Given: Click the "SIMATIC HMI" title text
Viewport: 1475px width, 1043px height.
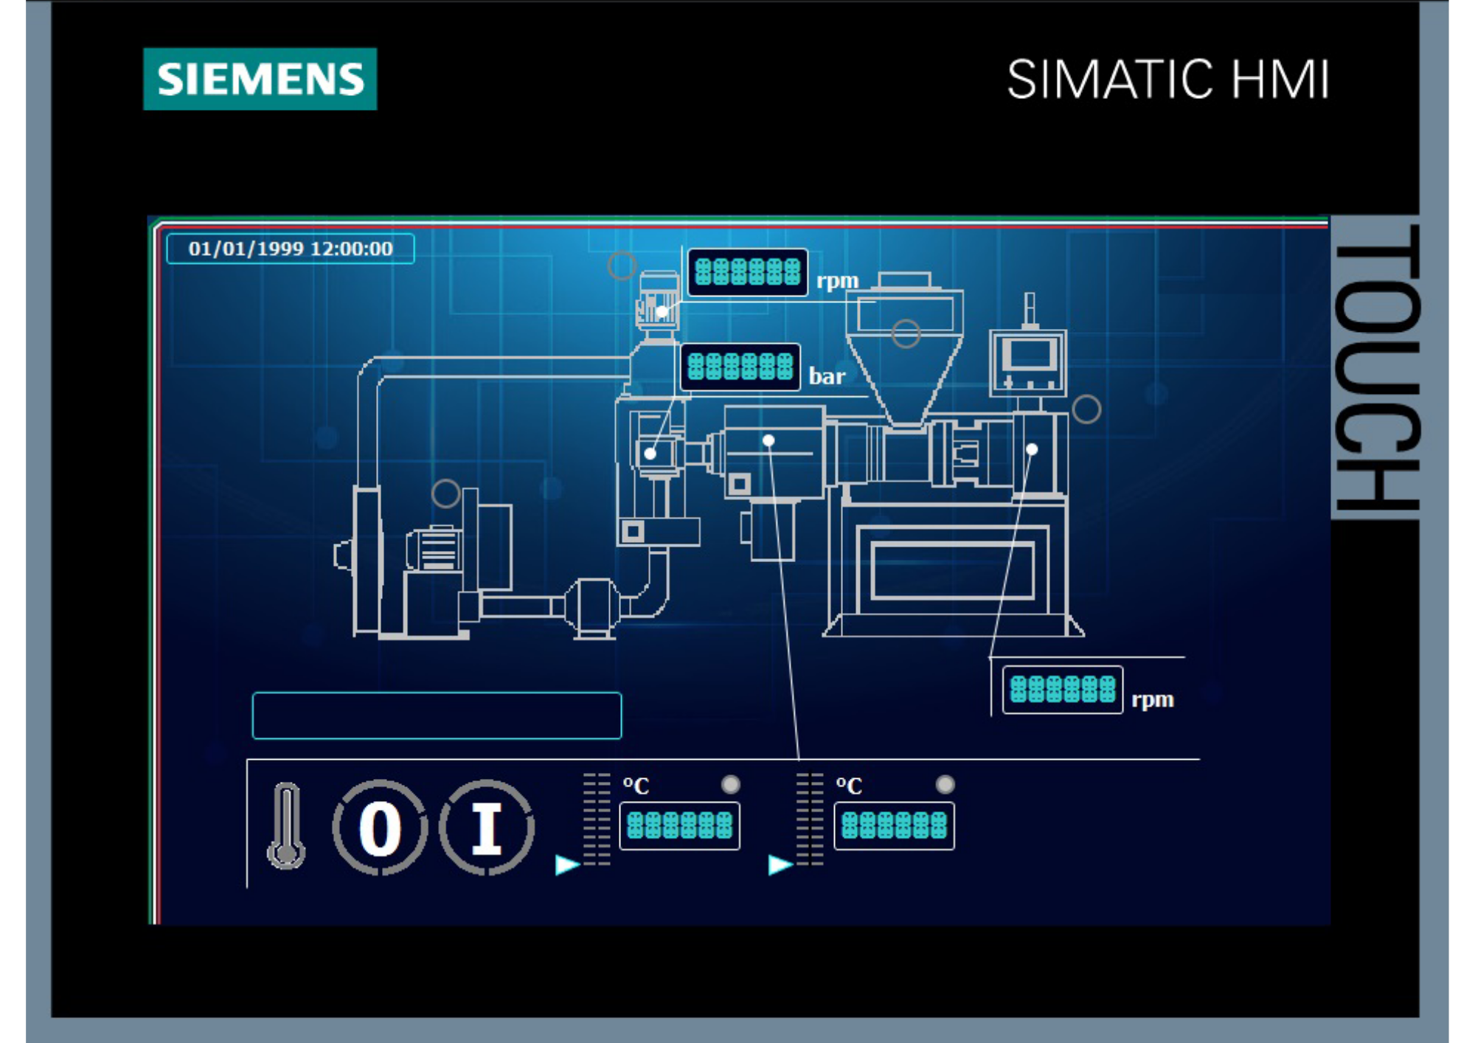Looking at the screenshot, I should 1168,80.
